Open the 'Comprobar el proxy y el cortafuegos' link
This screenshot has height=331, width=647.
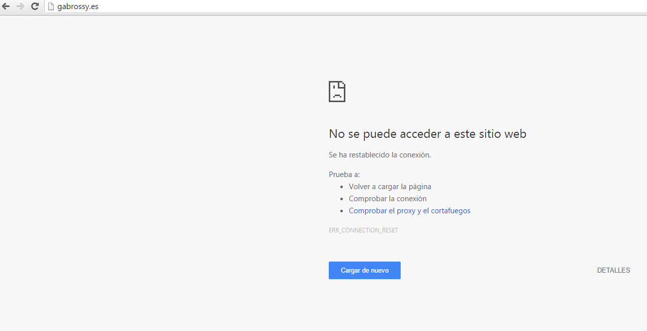click(x=410, y=211)
